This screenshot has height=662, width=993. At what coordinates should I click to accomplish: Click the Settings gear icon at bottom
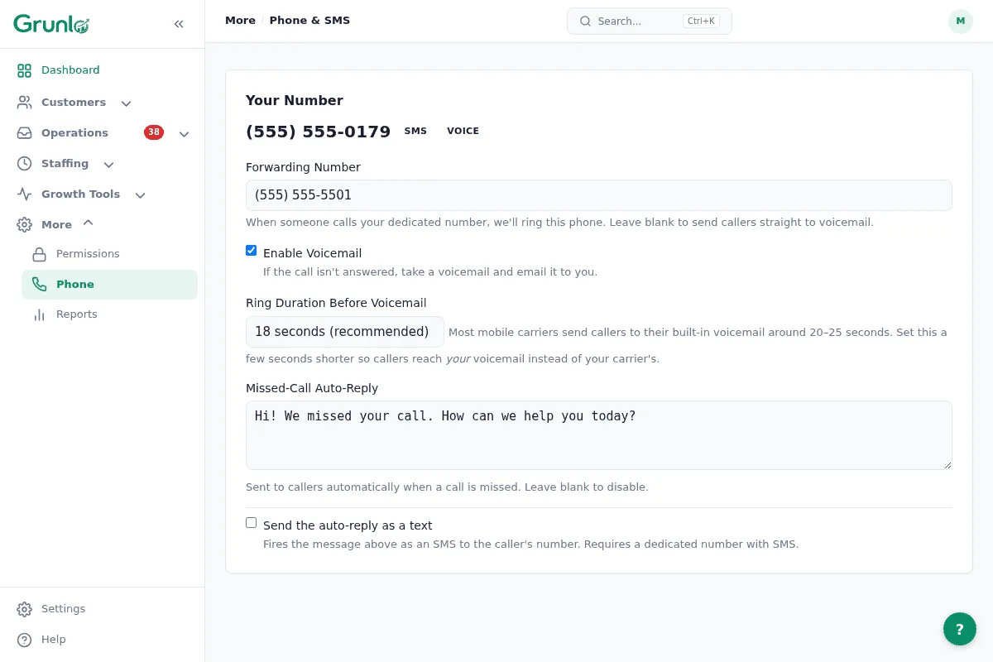[25, 609]
